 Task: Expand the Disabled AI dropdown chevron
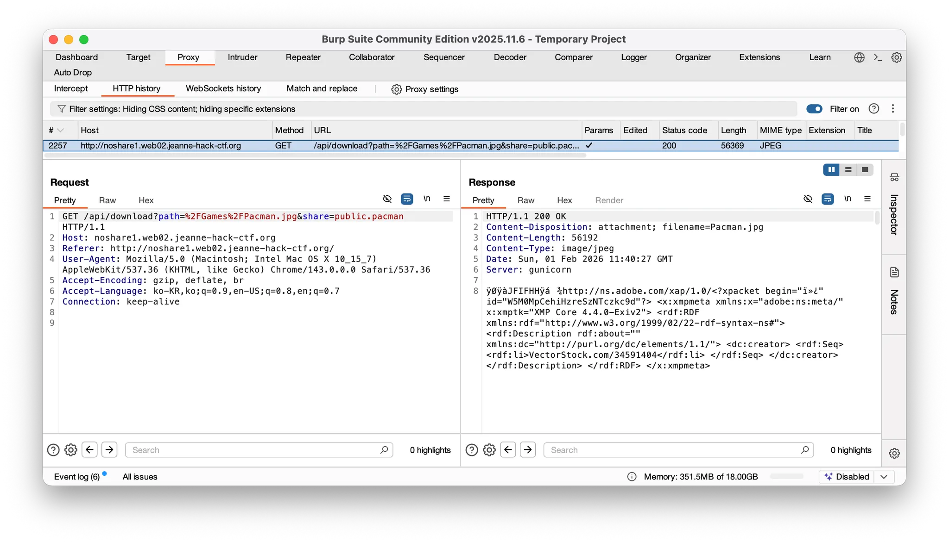coord(884,477)
